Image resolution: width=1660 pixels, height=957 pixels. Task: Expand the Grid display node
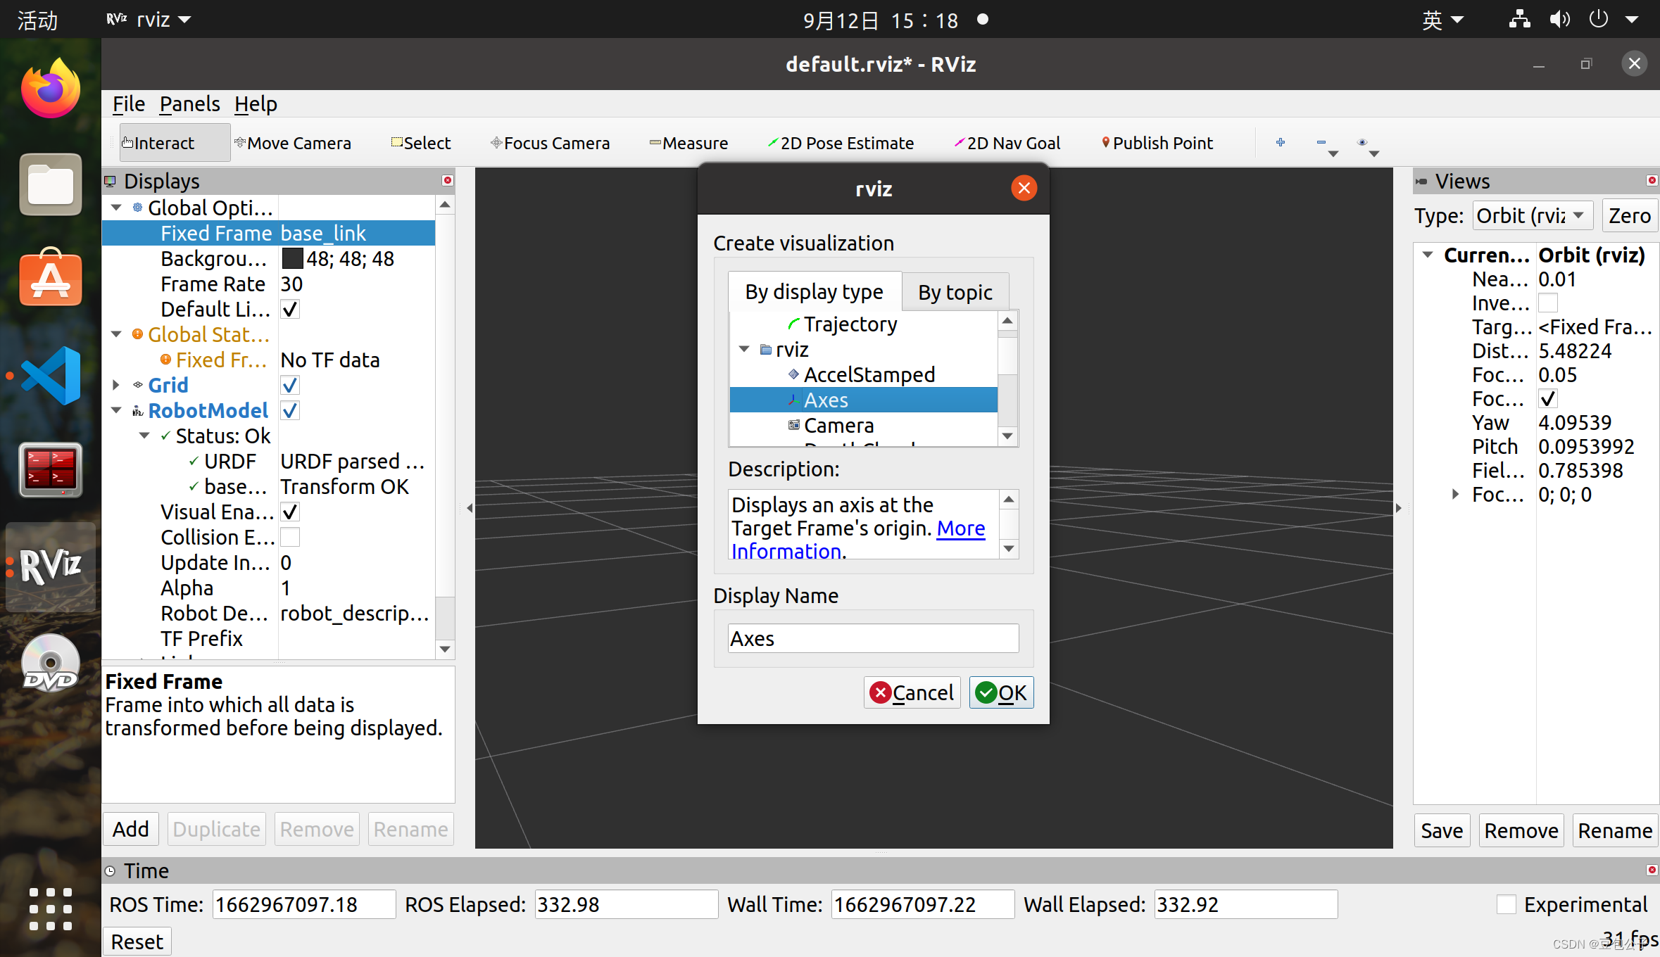coord(116,385)
